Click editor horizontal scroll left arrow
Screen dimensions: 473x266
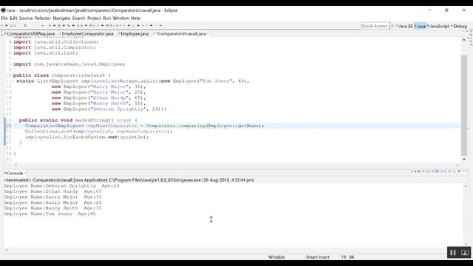(16, 166)
